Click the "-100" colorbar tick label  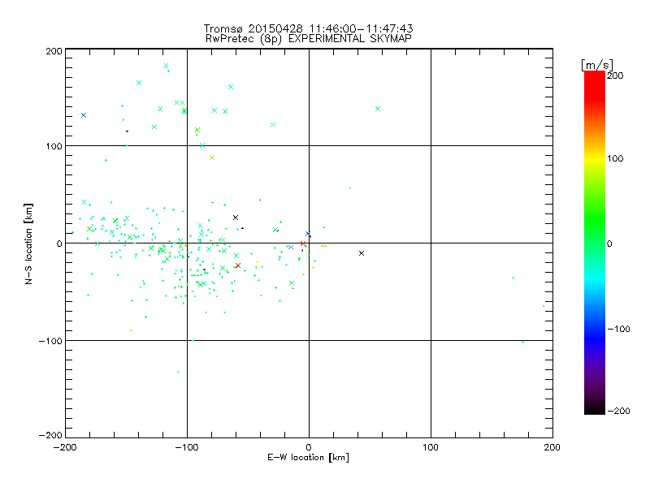pyautogui.click(x=621, y=329)
